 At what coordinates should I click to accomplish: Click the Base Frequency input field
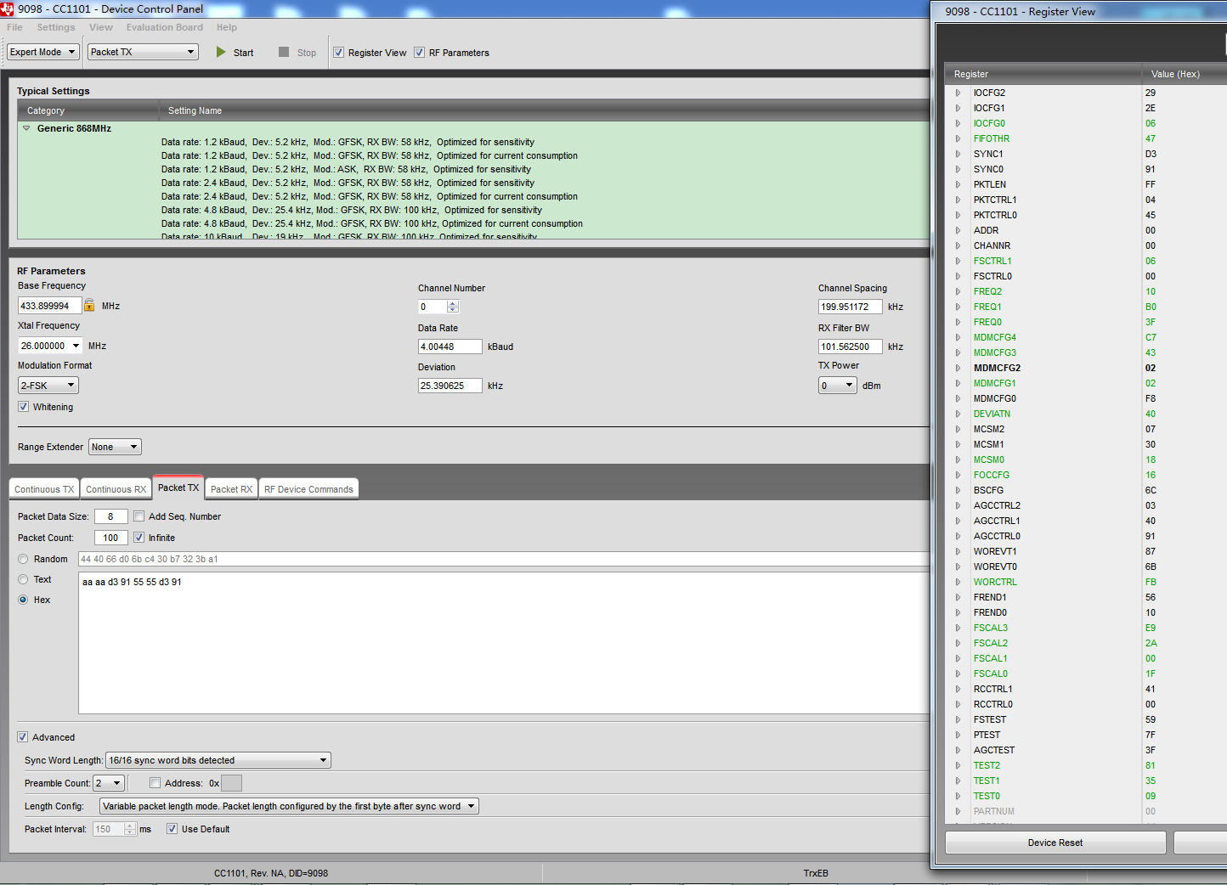[x=50, y=306]
